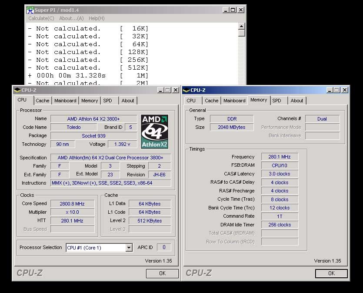Switch to About tab in left CPU-Z window
Viewport: 363px width, 293px height.
click(x=128, y=101)
